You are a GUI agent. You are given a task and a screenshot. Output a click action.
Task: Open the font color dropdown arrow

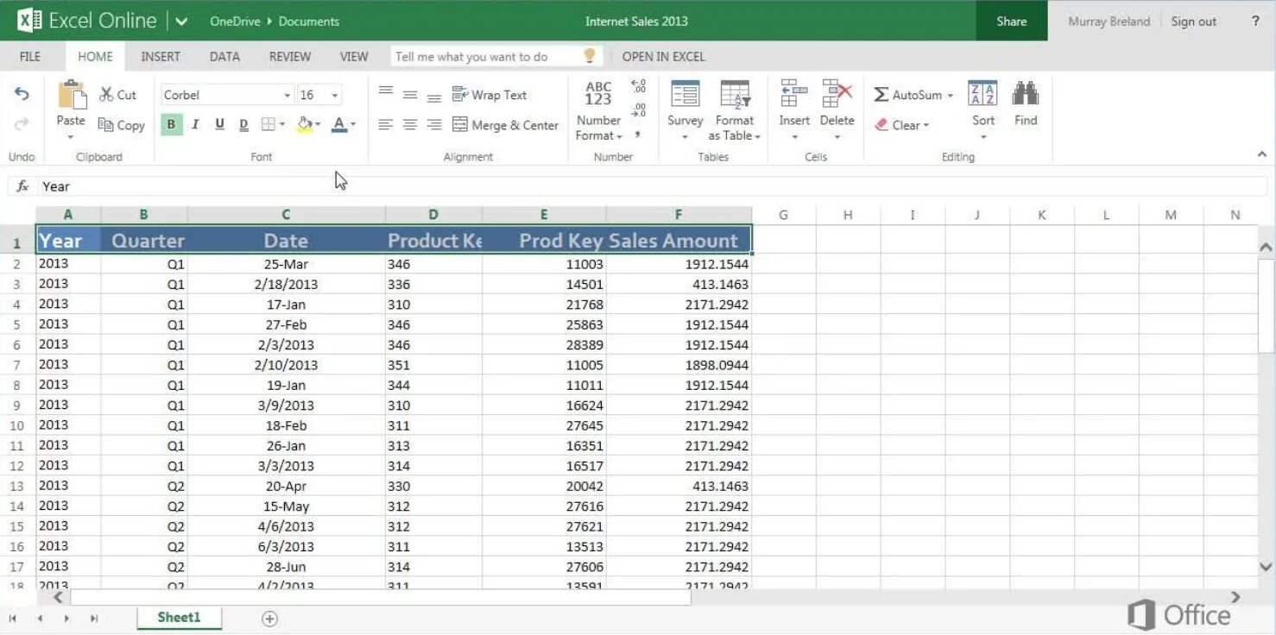(x=352, y=125)
